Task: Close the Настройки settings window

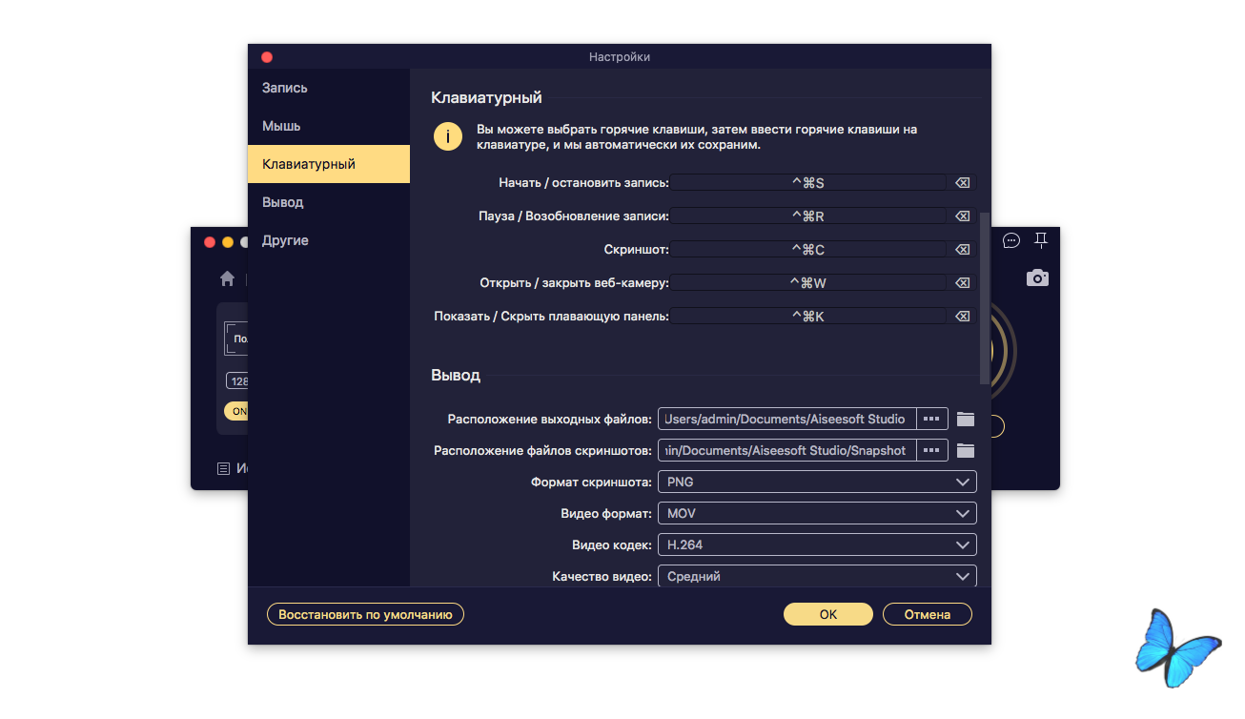Action: (267, 57)
